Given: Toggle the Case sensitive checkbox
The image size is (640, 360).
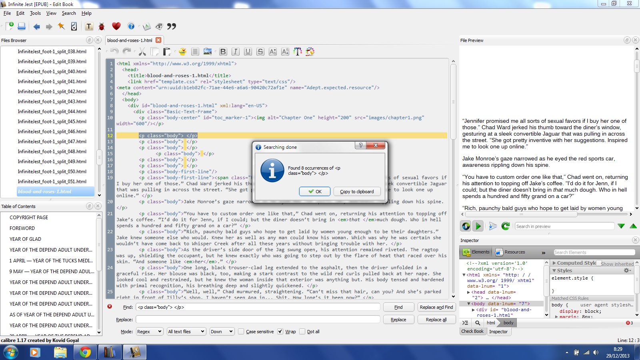Looking at the screenshot, I should tap(241, 332).
